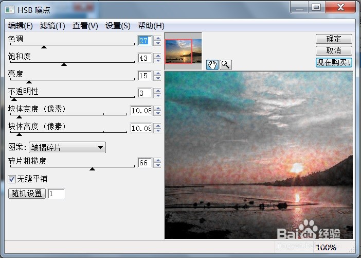The image size is (361, 258).
Task: Open the 图案 dropdown showing 皱褶碎片
Action: (67, 147)
